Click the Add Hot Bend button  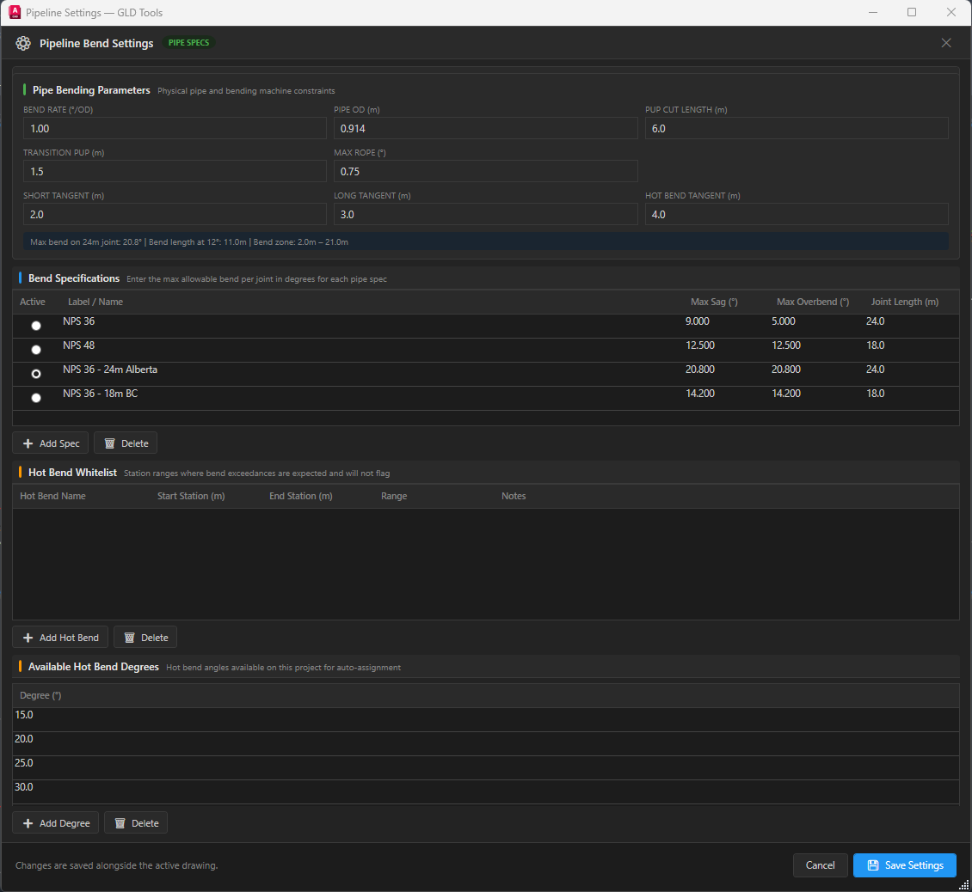59,637
